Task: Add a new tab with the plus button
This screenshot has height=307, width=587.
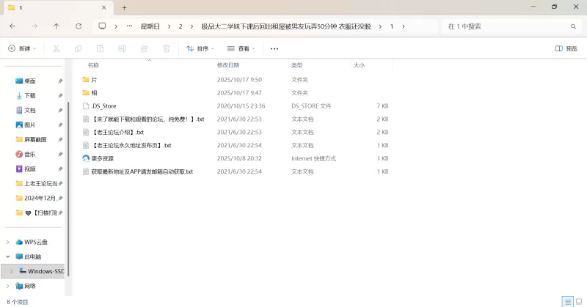Action: (124, 7)
